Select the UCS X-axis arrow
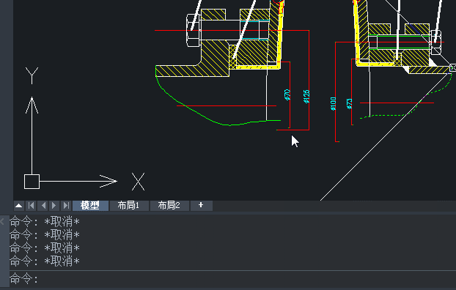 [108, 182]
